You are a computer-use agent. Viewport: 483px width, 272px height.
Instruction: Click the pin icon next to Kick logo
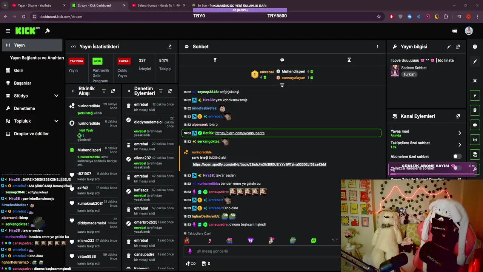coord(48,31)
